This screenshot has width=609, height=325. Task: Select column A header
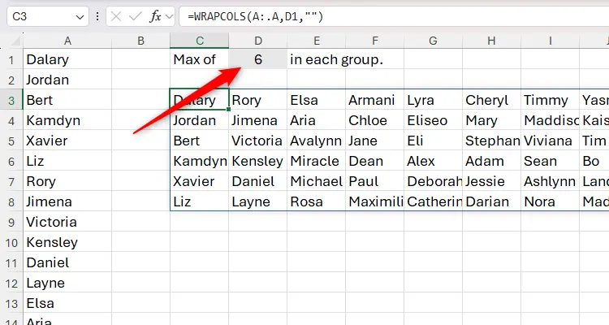tap(67, 41)
